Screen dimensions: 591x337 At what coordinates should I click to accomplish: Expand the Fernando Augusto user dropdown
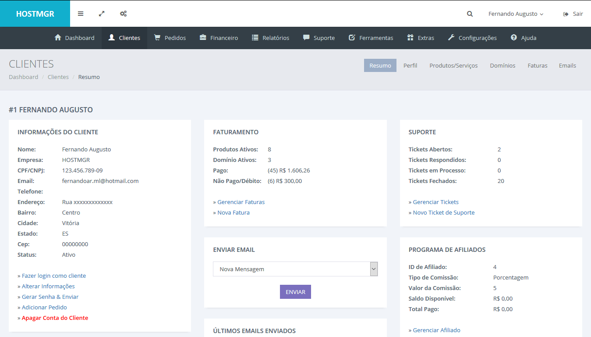point(516,14)
